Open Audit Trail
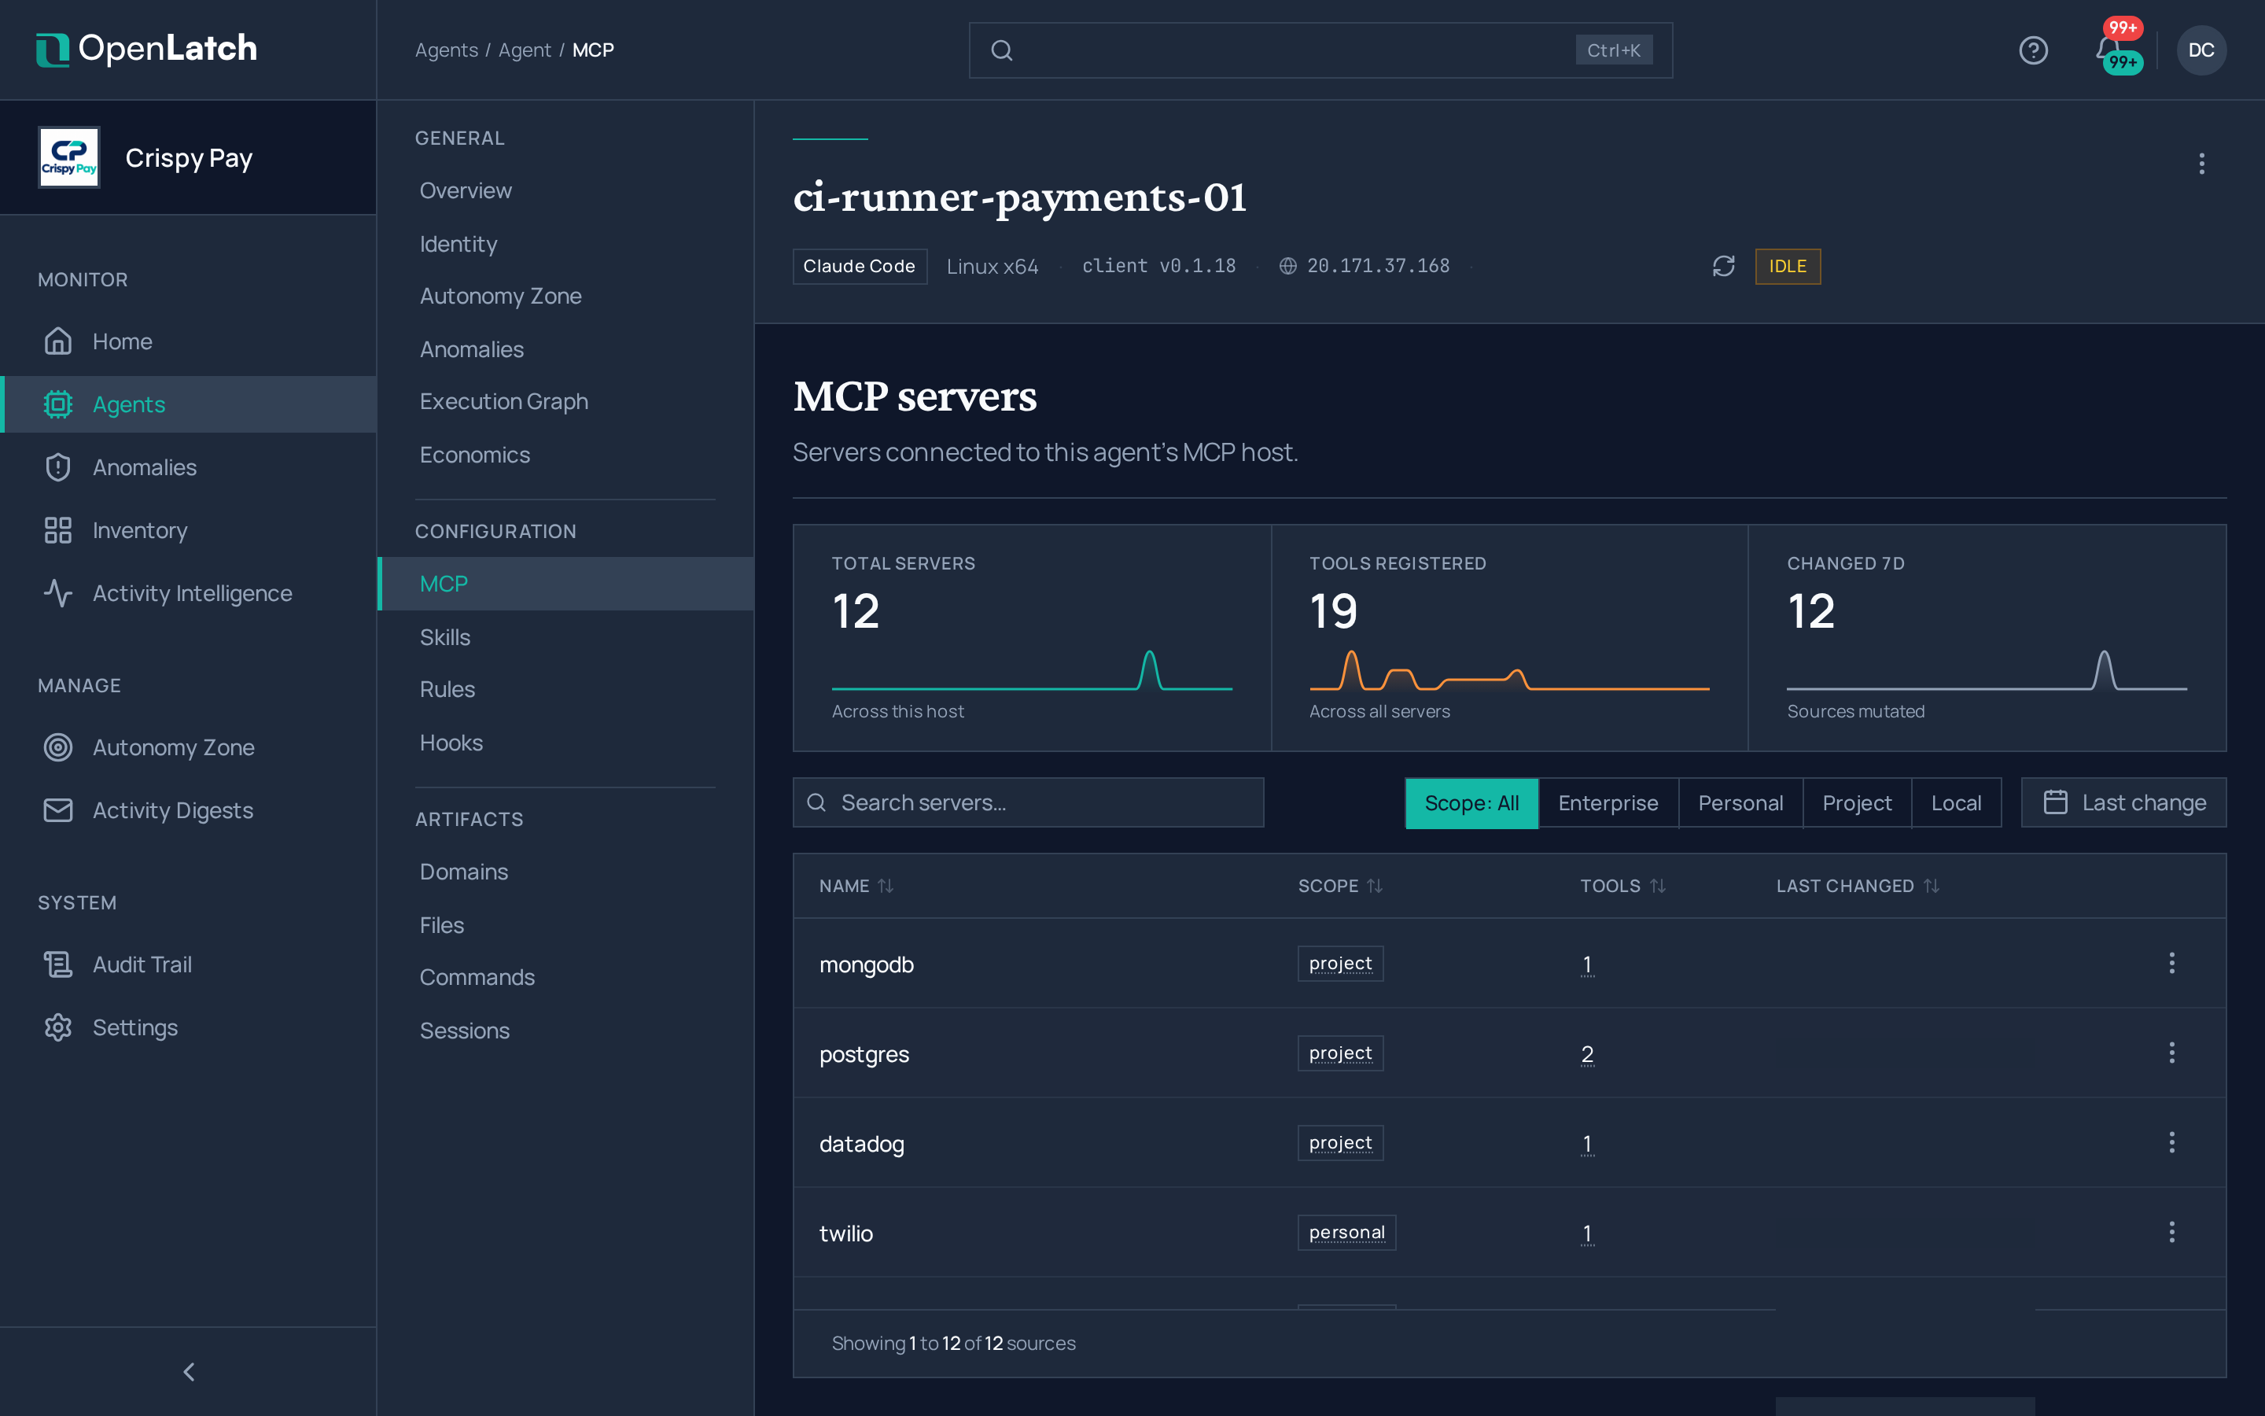This screenshot has height=1416, width=2265. pos(189,964)
